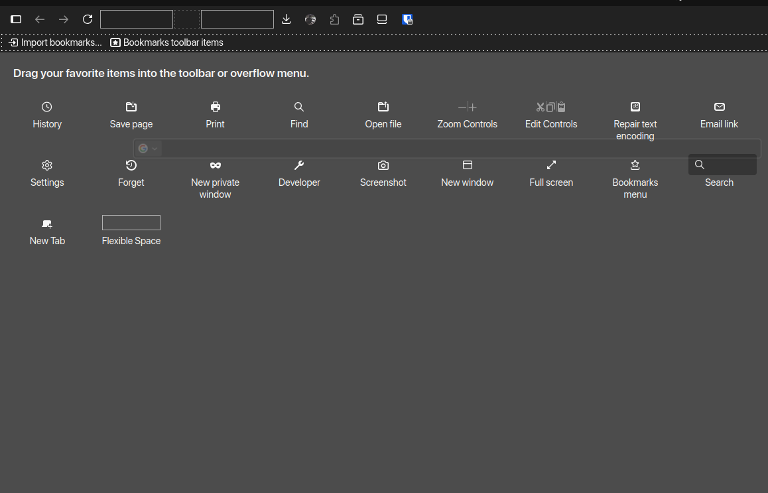This screenshot has height=493, width=768.
Task: Click the Screenshot camera icon
Action: [x=383, y=165]
